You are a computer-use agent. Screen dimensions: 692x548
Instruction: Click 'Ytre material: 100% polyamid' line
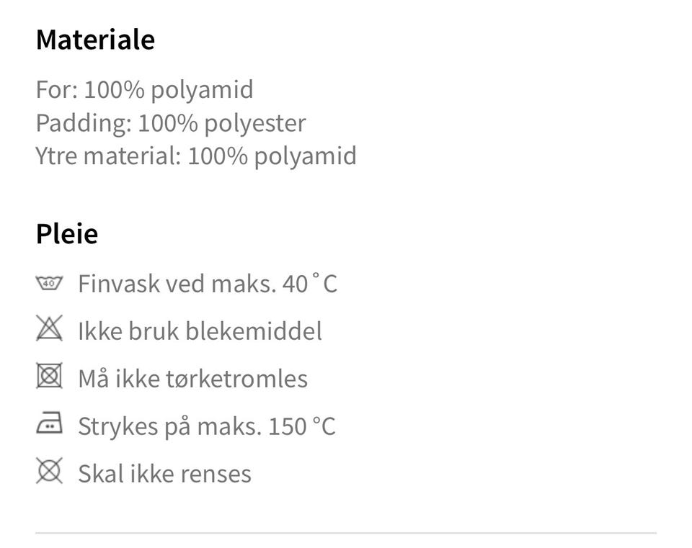coord(196,156)
